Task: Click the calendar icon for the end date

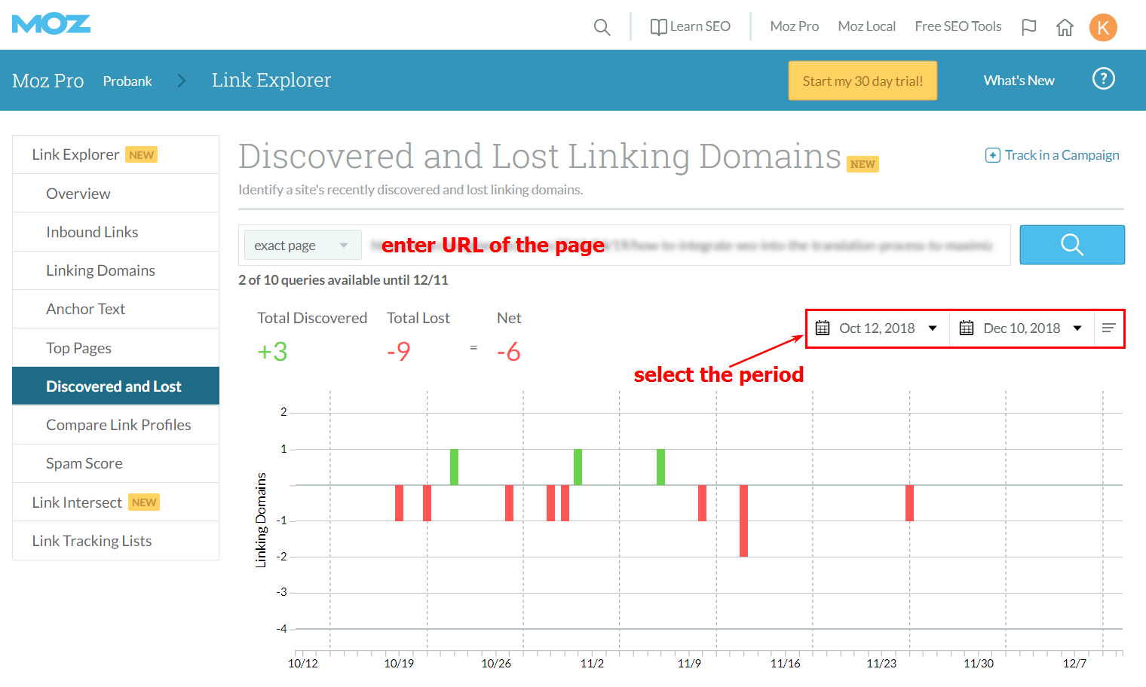Action: 967,328
